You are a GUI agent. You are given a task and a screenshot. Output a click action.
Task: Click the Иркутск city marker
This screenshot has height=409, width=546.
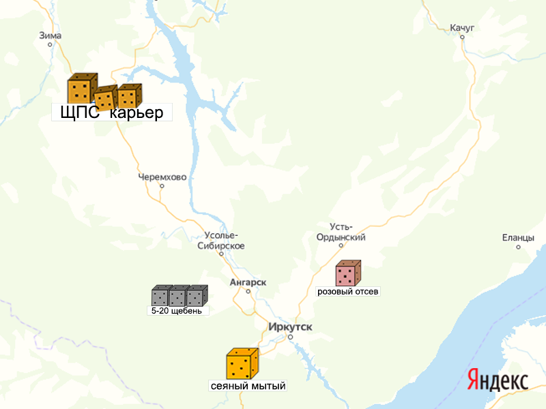pyautogui.click(x=291, y=337)
